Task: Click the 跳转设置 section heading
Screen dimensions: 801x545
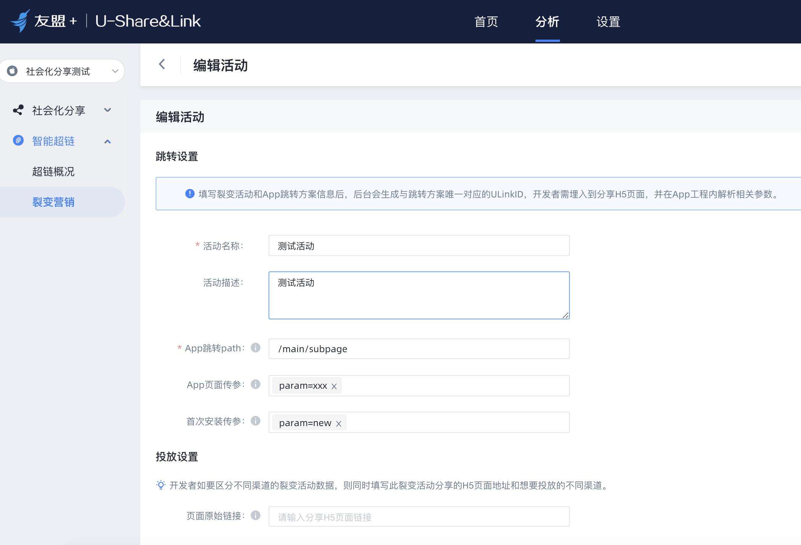Action: (177, 156)
